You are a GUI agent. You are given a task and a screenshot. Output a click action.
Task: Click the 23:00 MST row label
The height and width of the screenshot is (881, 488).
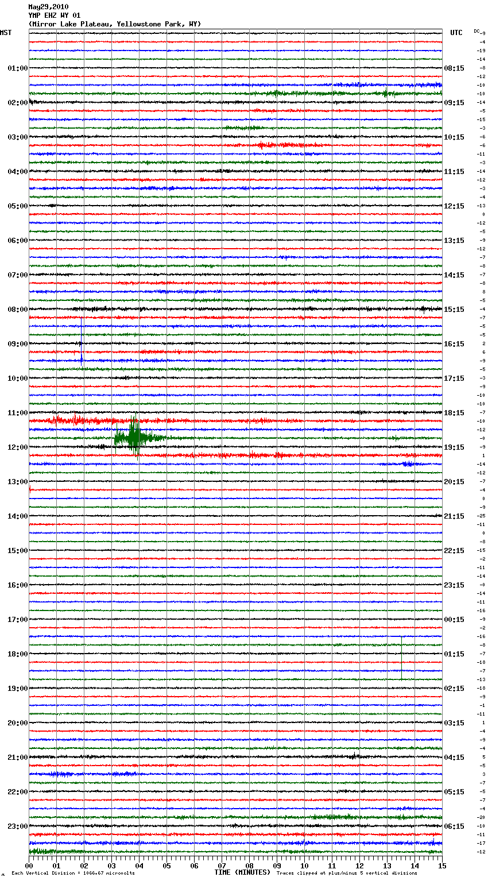tap(17, 826)
